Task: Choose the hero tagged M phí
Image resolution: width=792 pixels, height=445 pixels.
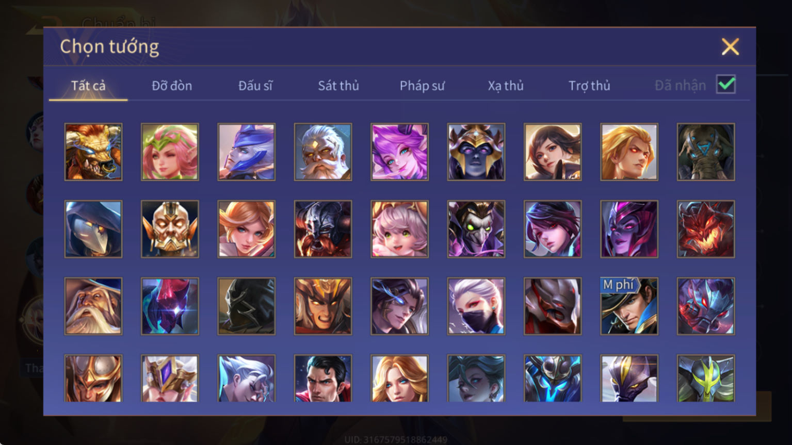Action: point(629,306)
